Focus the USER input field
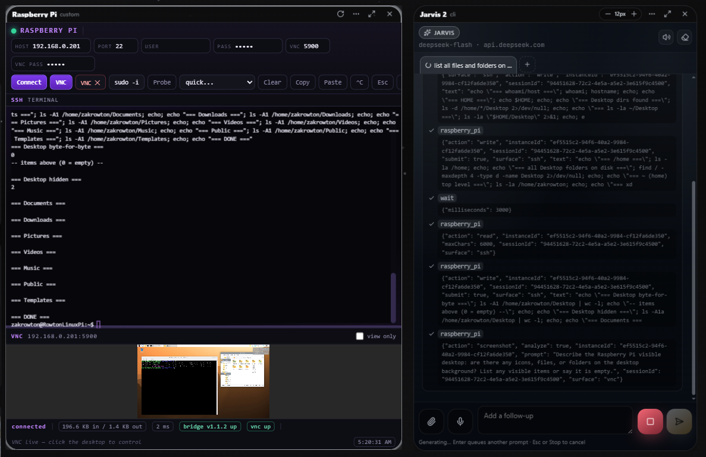 click(x=175, y=46)
